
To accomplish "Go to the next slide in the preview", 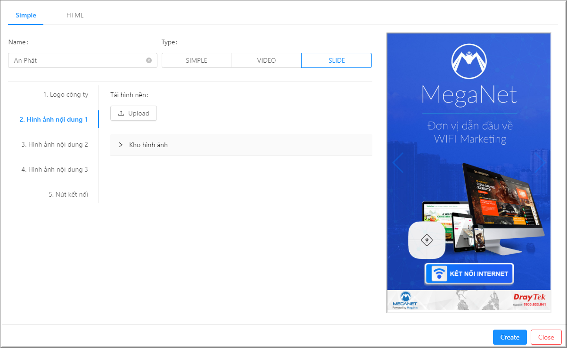I will 539,163.
